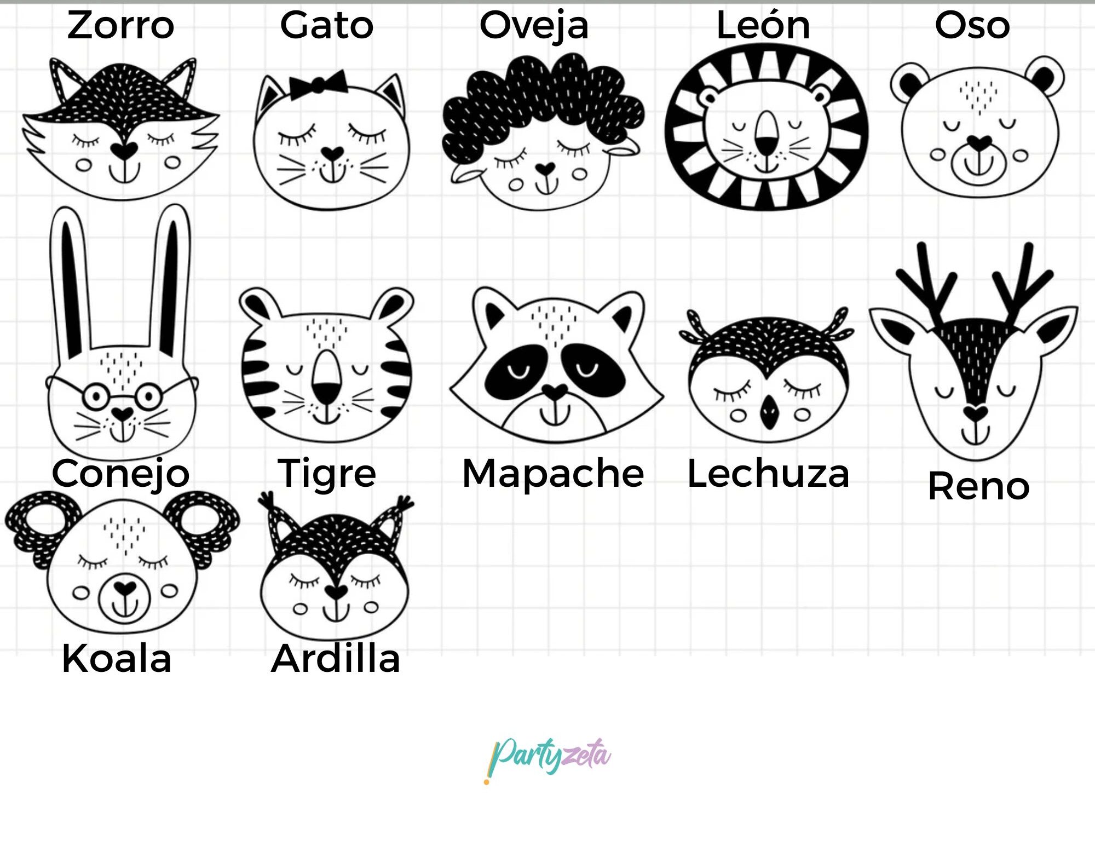
Task: Click the reindeer face with antlers
Action: (973, 352)
